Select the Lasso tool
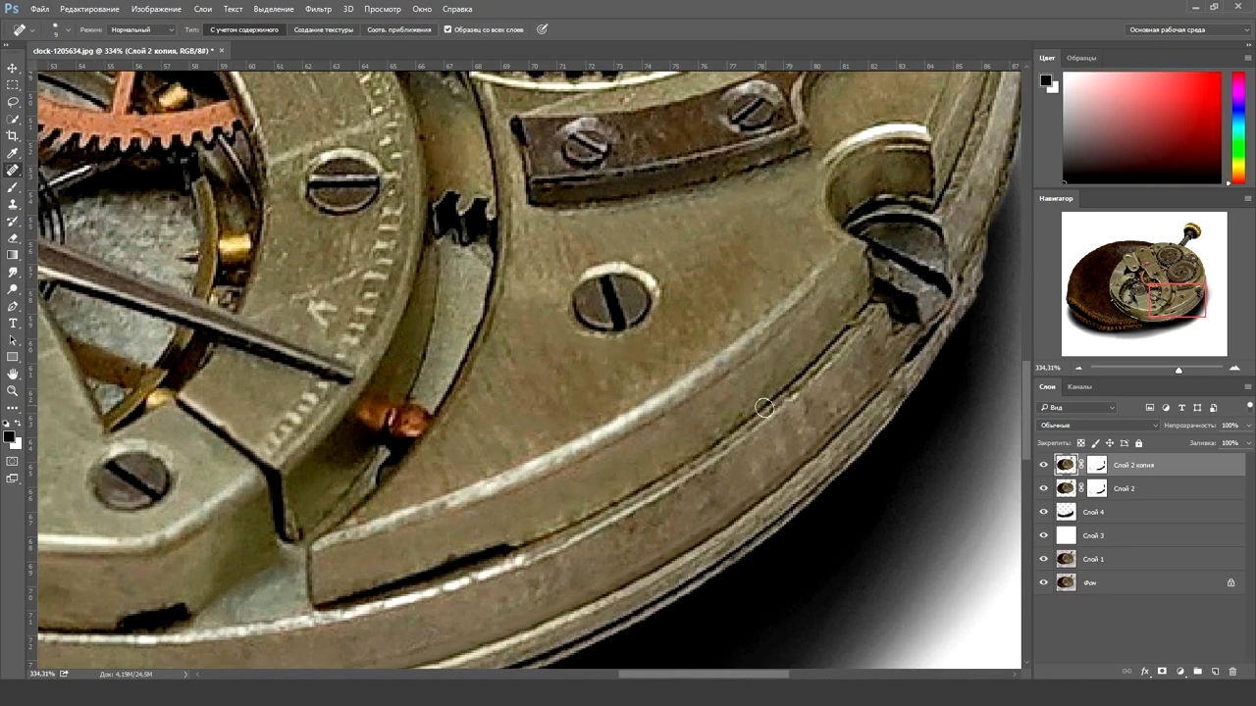The image size is (1256, 706). point(13,102)
